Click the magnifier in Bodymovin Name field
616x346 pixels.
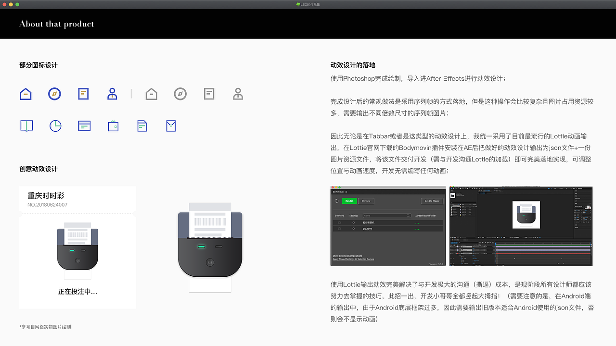click(408, 216)
